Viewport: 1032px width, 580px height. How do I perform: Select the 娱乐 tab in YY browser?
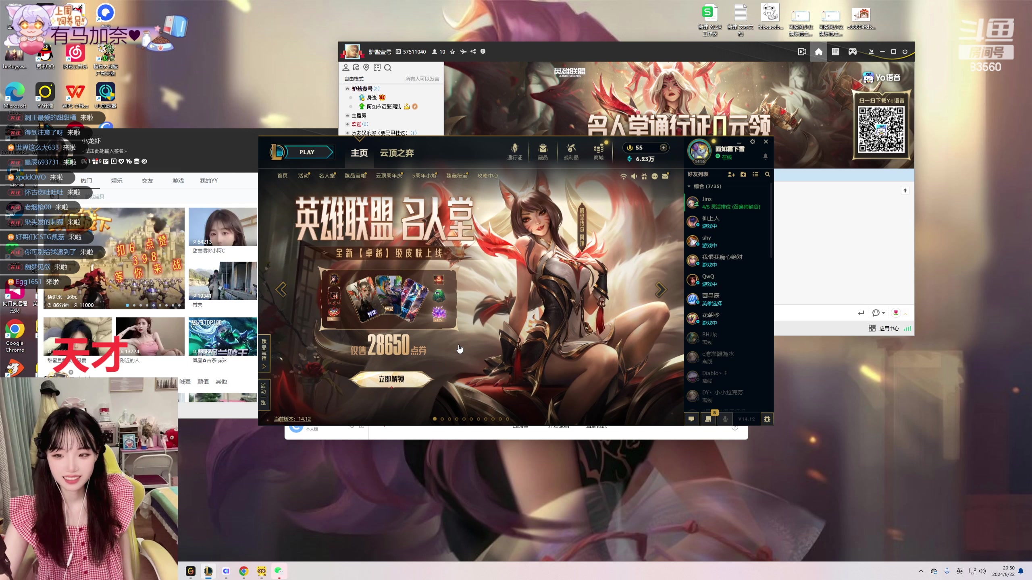pos(117,181)
